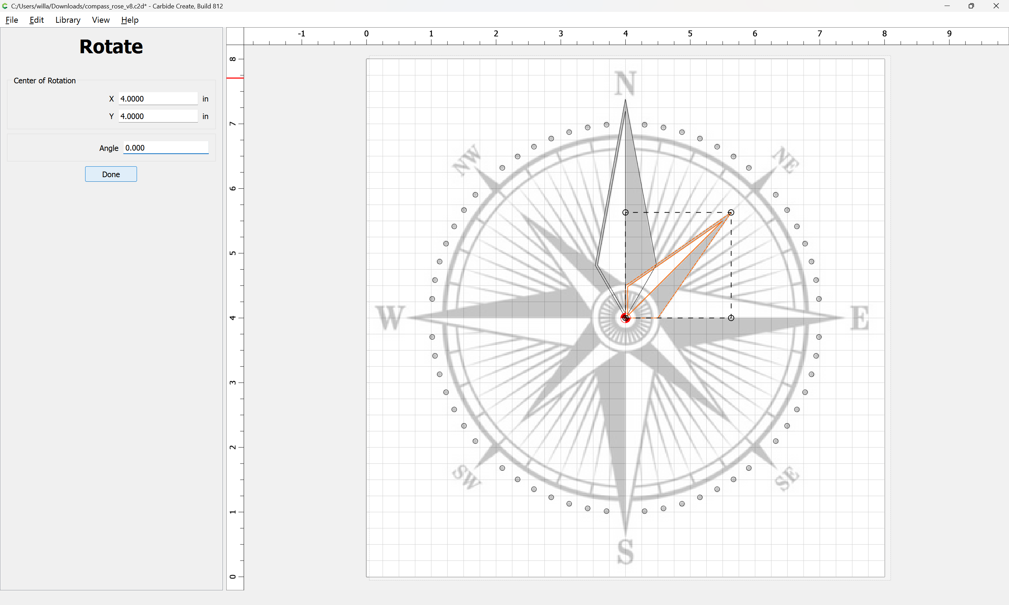Click the red rotation center pivot marker
Viewport: 1009px width, 605px height.
point(625,318)
